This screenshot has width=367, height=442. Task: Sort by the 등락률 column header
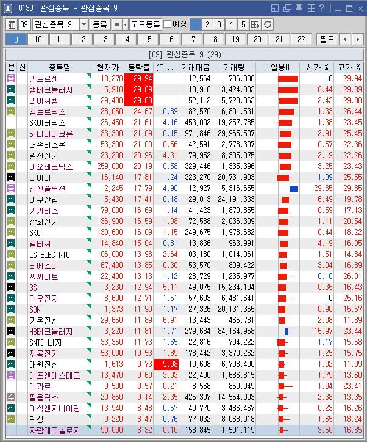(x=139, y=67)
